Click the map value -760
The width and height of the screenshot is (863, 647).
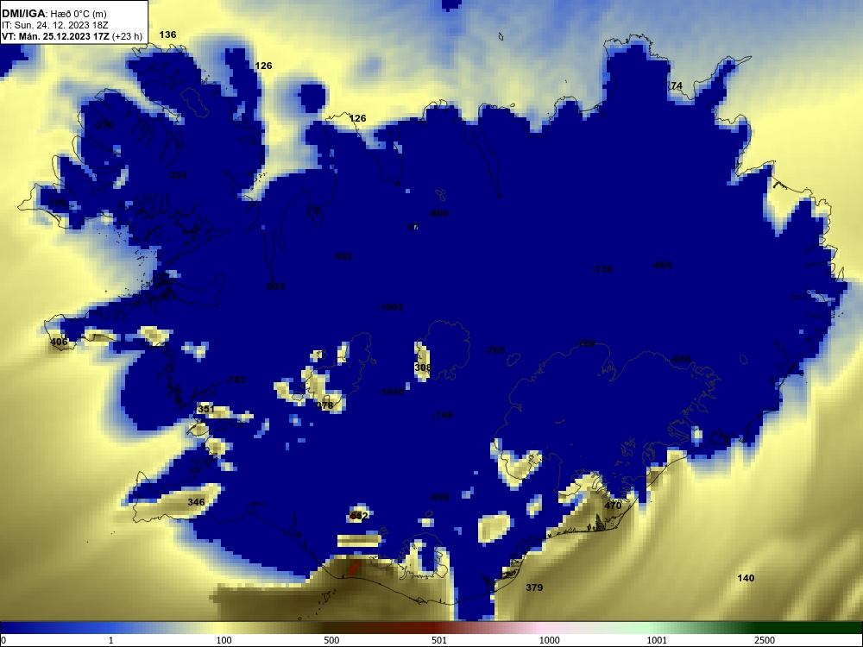pos(586,344)
